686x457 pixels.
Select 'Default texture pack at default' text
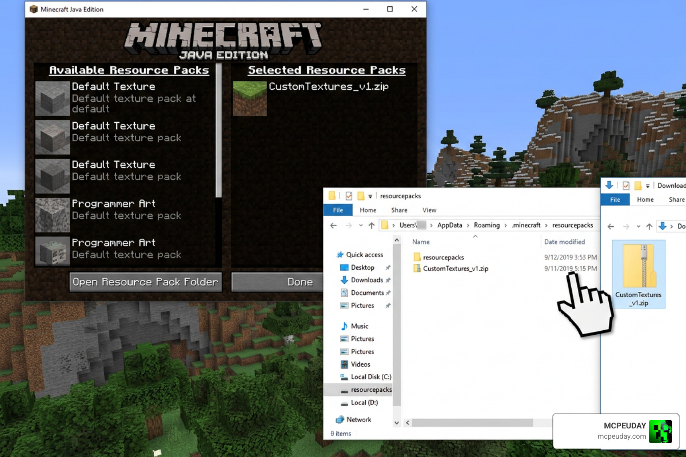134,104
